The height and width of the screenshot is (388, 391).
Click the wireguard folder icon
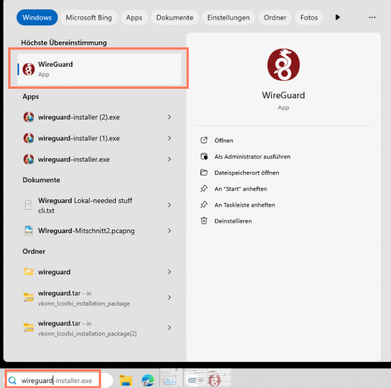coord(29,272)
